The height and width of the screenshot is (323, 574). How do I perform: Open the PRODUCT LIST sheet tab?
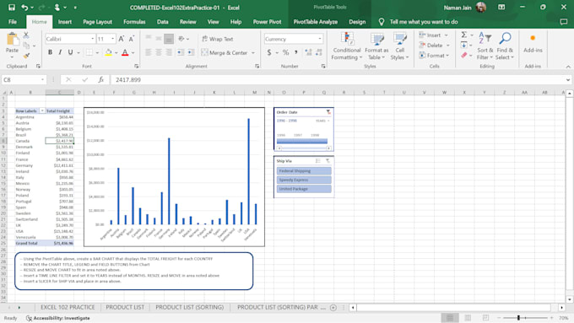pos(125,307)
